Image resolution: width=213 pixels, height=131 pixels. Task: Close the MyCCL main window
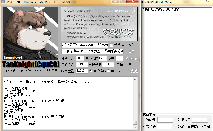tap(133, 1)
